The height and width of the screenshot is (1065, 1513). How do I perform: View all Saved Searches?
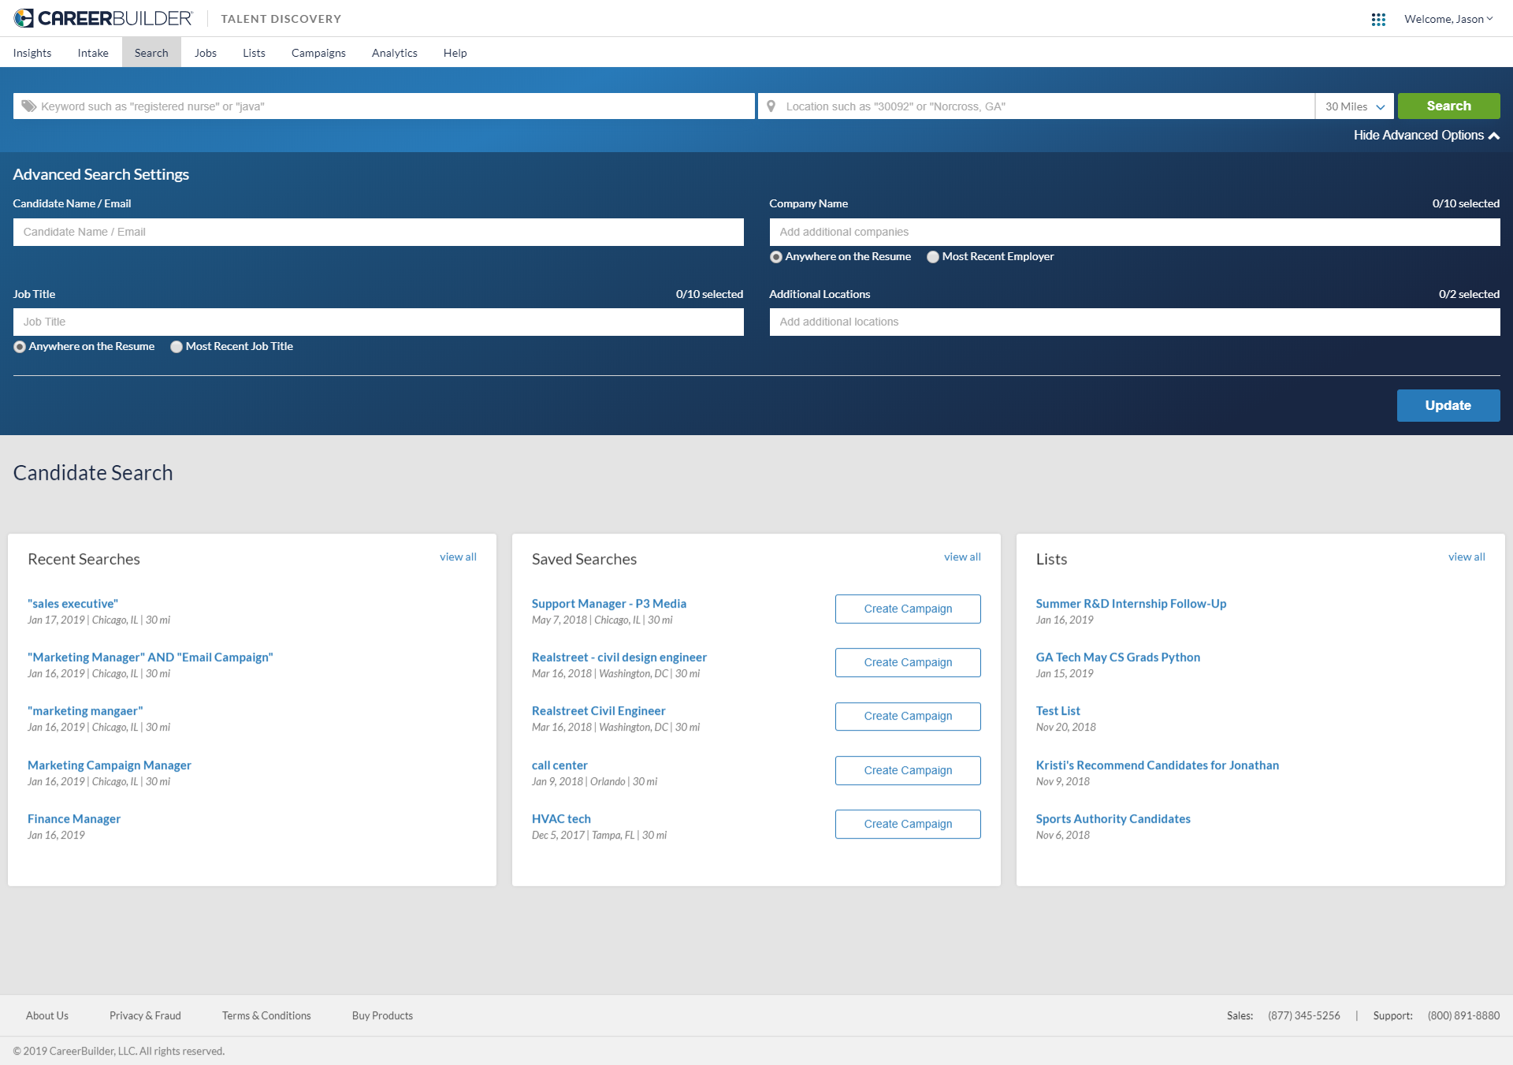click(x=962, y=557)
